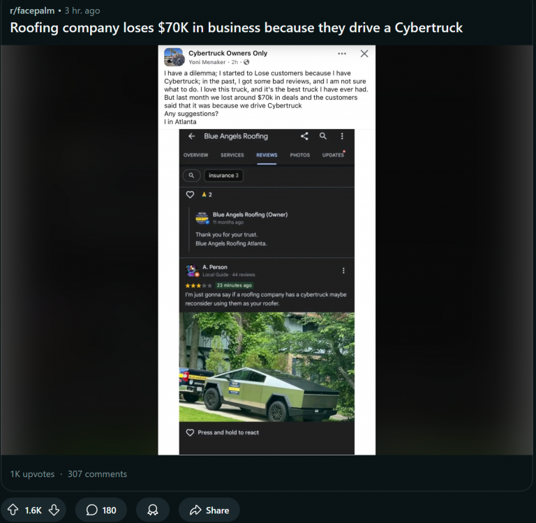This screenshot has width=536, height=523.
Task: Open the Updates tab
Action: 333,155
